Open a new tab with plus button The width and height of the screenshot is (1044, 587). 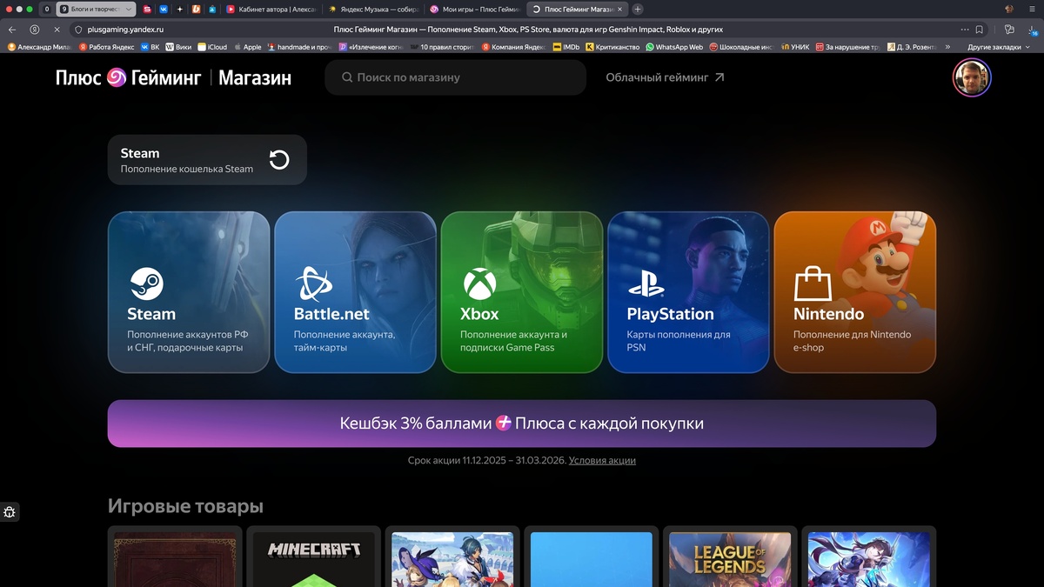click(638, 9)
